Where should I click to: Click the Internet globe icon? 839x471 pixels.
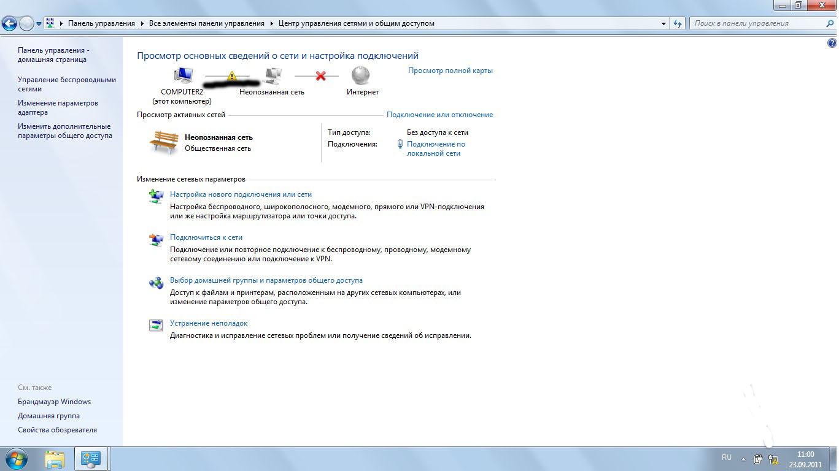[360, 75]
